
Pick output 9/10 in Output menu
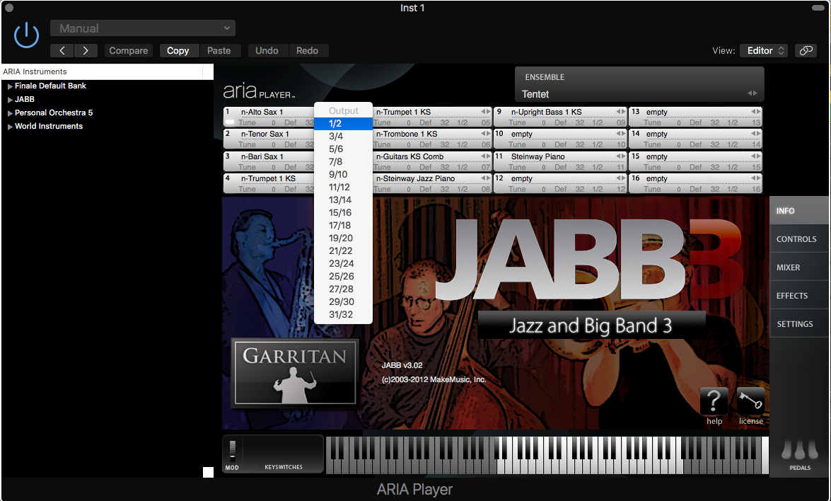(x=344, y=174)
